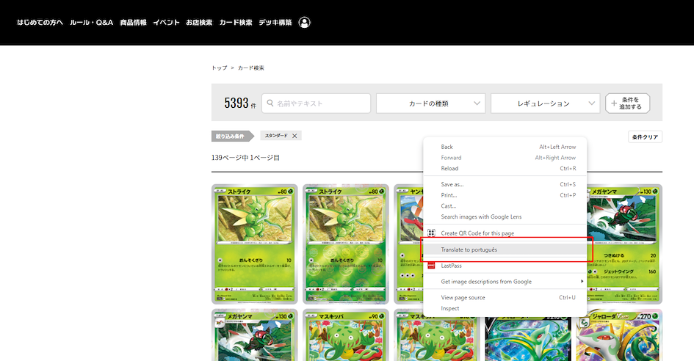The height and width of the screenshot is (361, 694).
Task: Focus the 名前やテキスト search field
Action: pyautogui.click(x=316, y=103)
